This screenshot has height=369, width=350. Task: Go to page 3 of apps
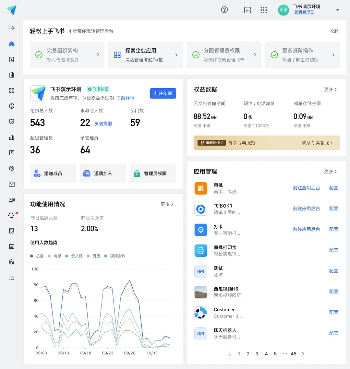[257, 354]
